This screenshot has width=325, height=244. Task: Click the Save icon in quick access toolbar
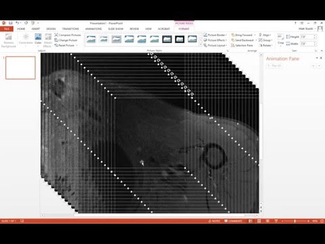10,23
